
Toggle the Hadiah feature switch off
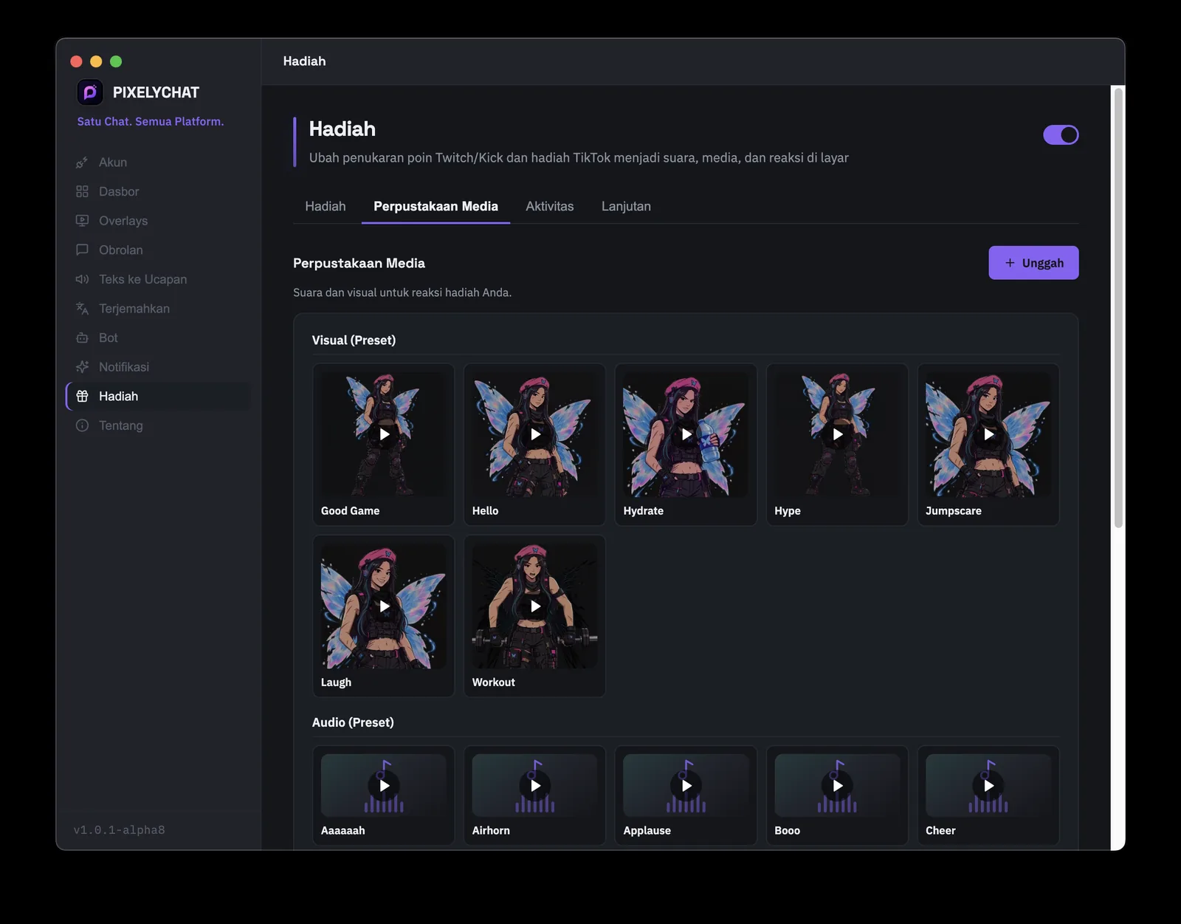coord(1061,134)
